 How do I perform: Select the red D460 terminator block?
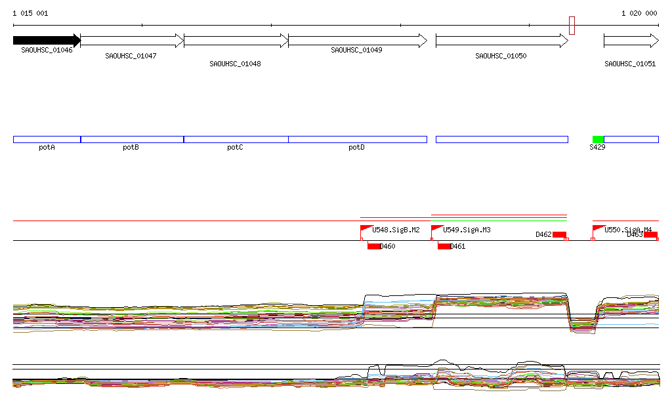pos(374,246)
